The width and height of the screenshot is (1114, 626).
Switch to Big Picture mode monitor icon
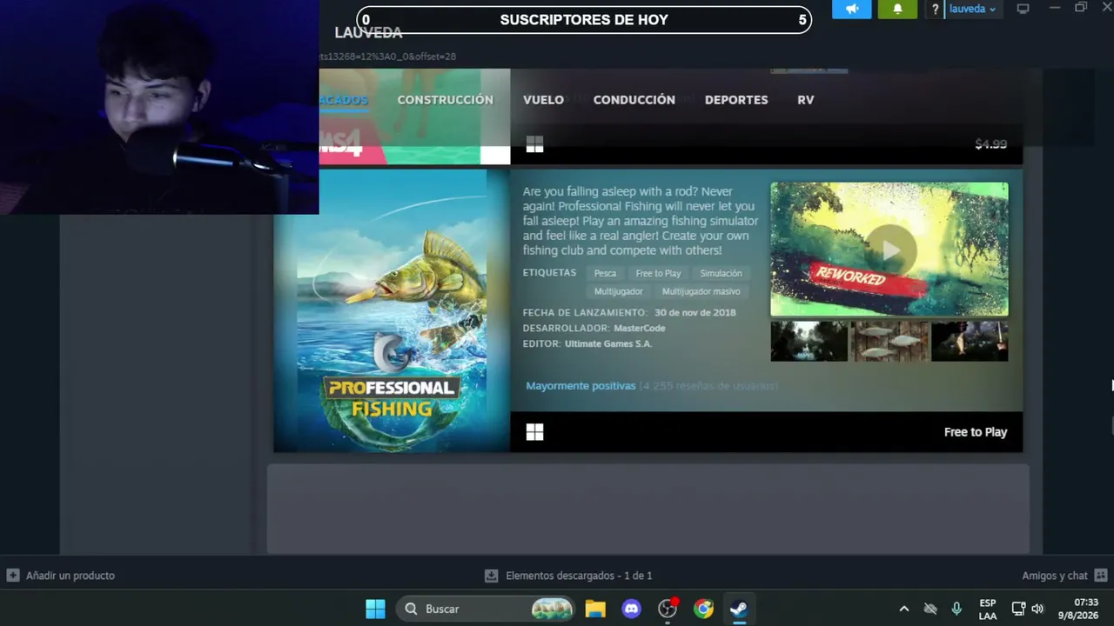coord(1023,9)
